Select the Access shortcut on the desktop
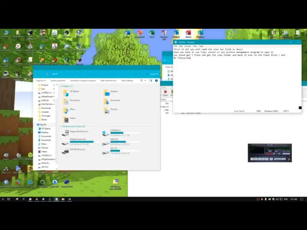 (188, 34)
